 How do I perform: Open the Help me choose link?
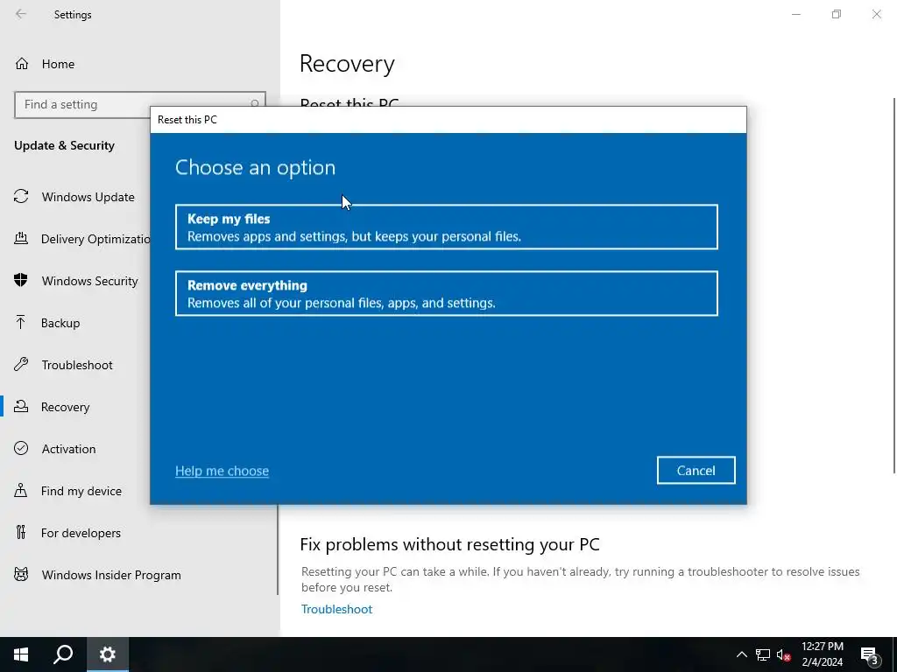[x=222, y=471]
